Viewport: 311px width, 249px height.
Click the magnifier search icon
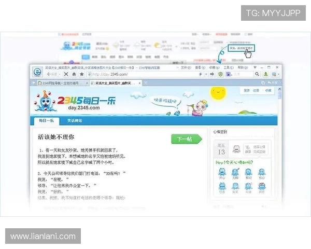[x=257, y=74]
